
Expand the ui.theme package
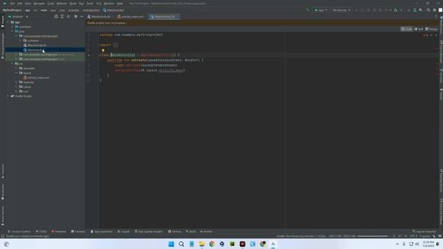(x=20, y=41)
